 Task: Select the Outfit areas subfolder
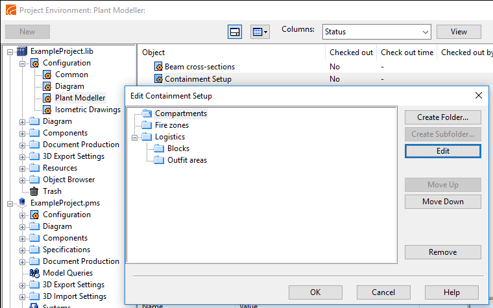(187, 160)
